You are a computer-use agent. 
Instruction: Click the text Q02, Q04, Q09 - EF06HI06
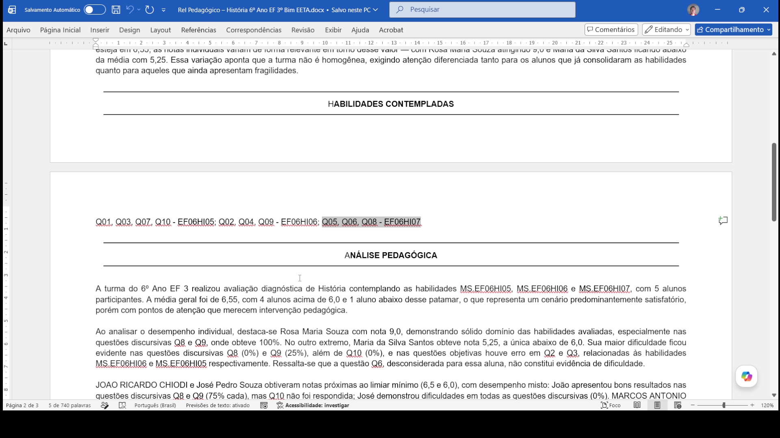click(268, 222)
